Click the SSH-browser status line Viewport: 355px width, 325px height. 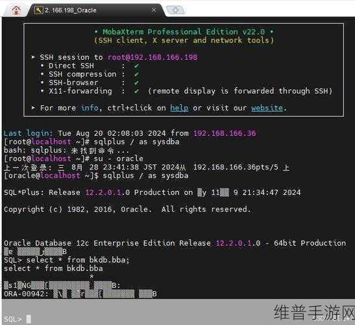pyautogui.click(x=90, y=83)
